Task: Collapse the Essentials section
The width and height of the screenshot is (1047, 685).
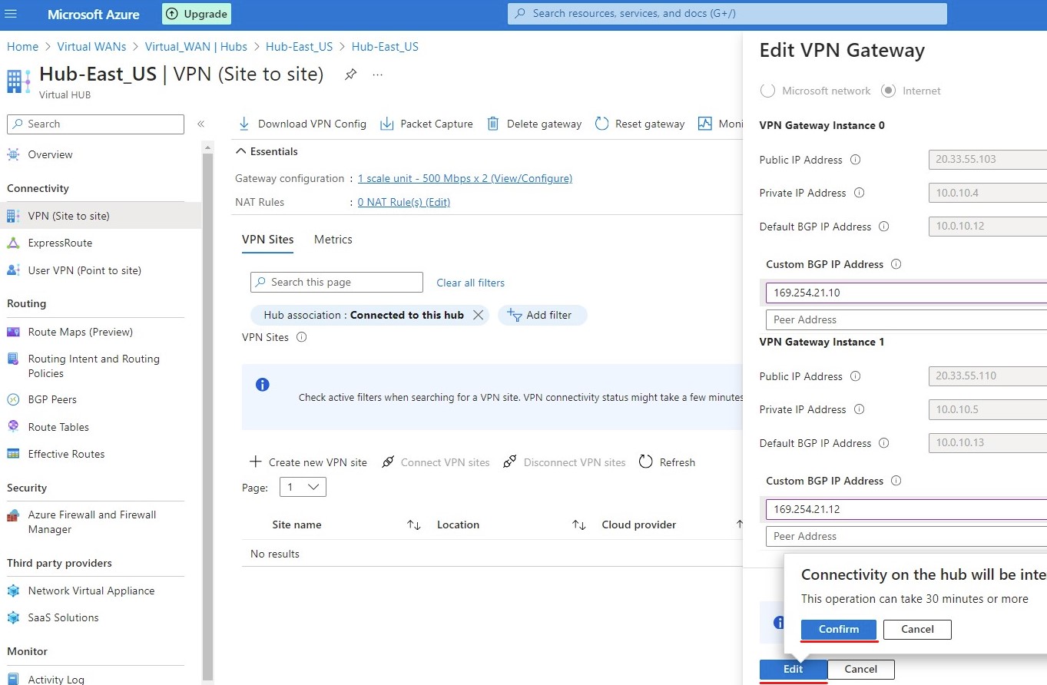Action: click(x=242, y=151)
